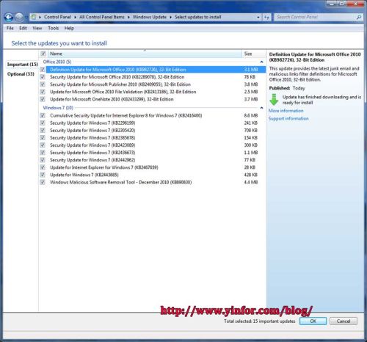Screen dimensions: 367x342
Task: Click Control Panel breadcrumb in address bar
Action: pos(57,17)
